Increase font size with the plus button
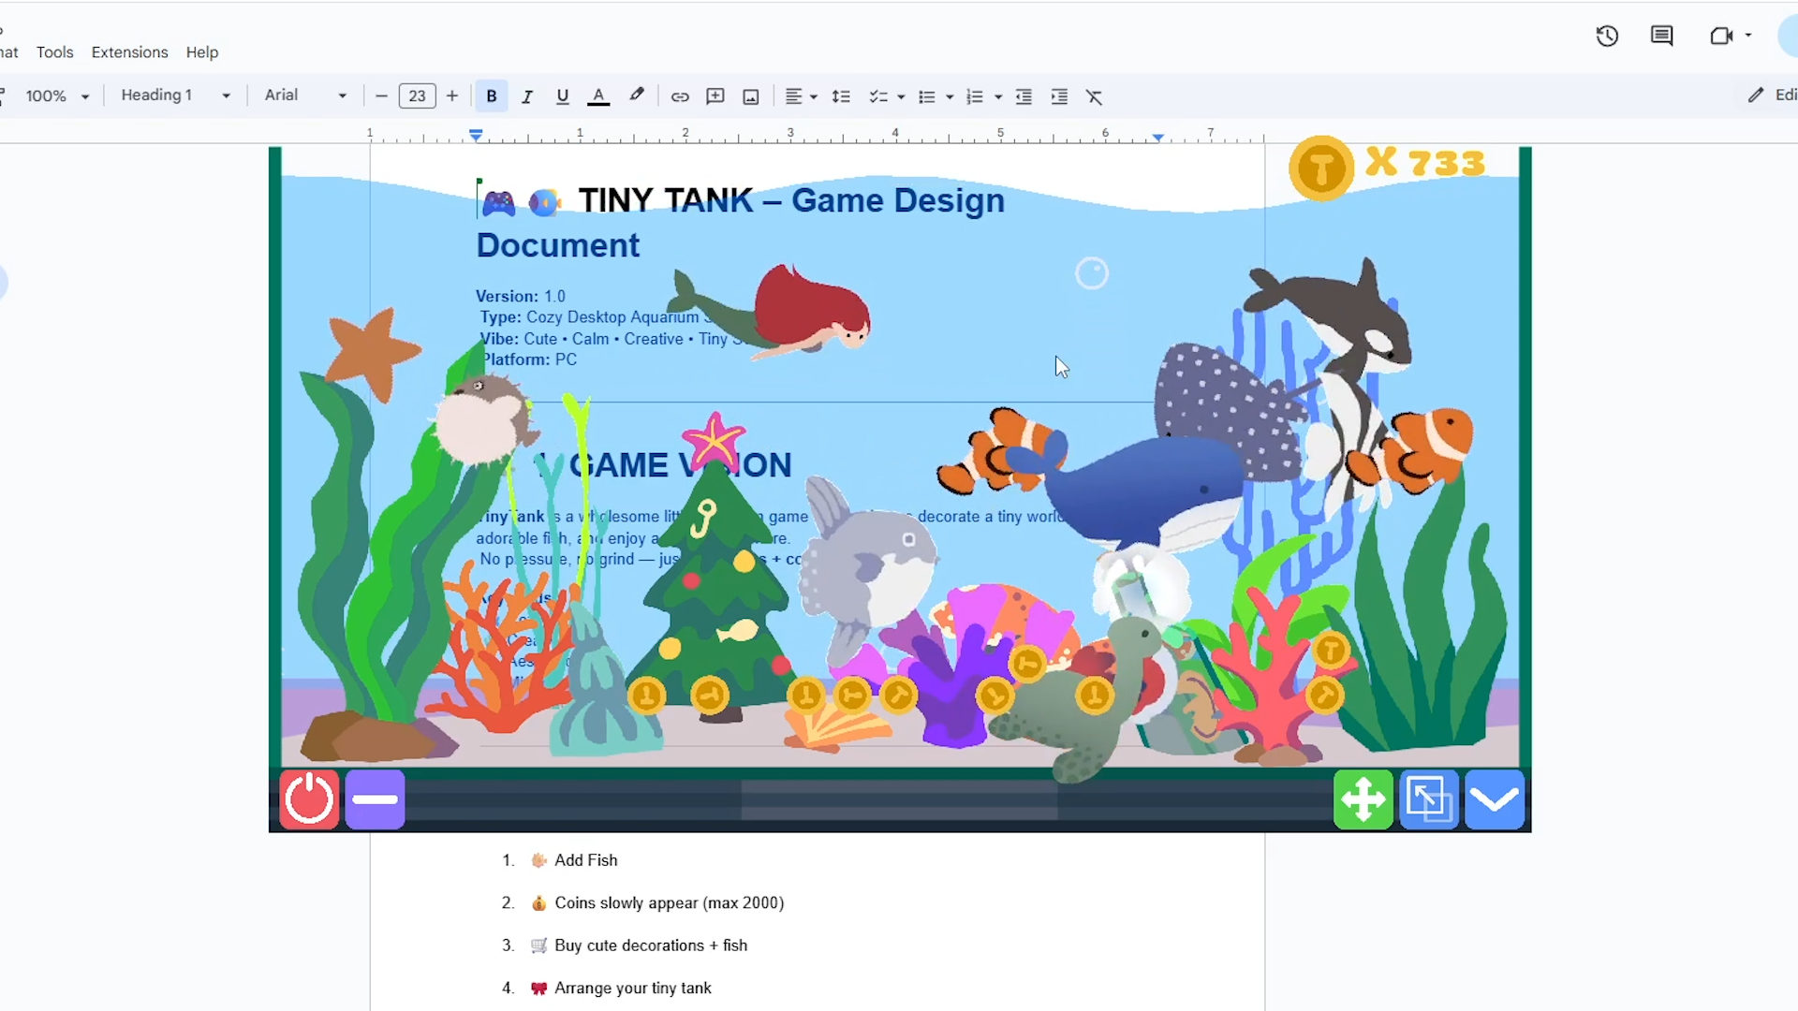 (x=452, y=95)
